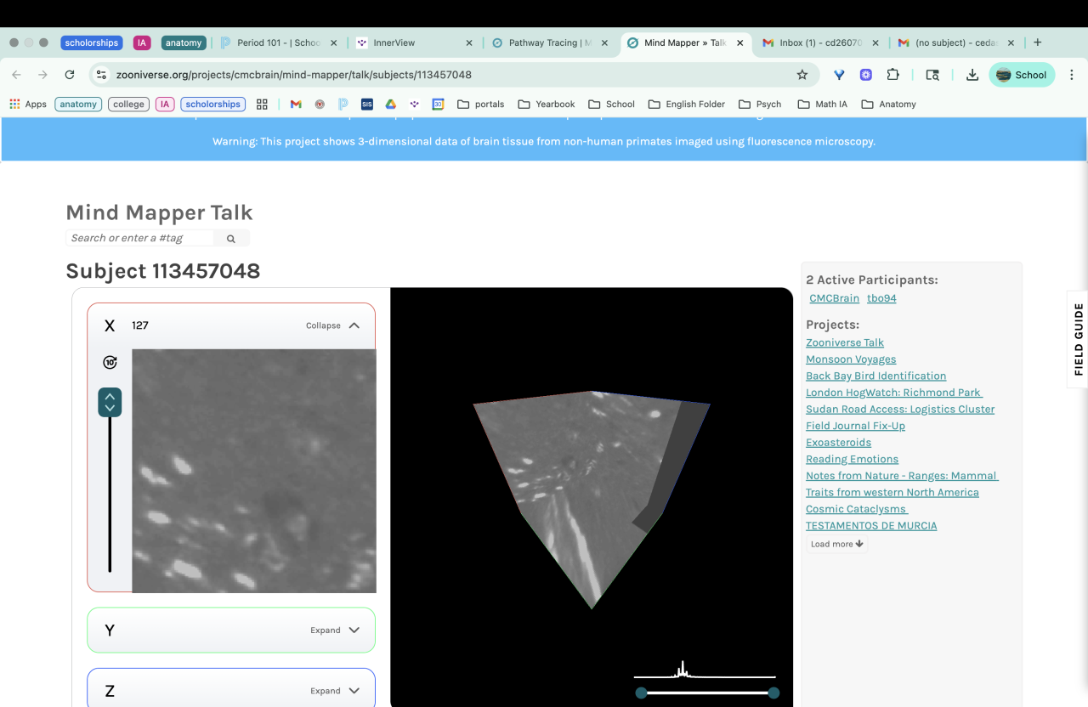Collapse the X plane panel
The width and height of the screenshot is (1088, 707).
coord(332,325)
